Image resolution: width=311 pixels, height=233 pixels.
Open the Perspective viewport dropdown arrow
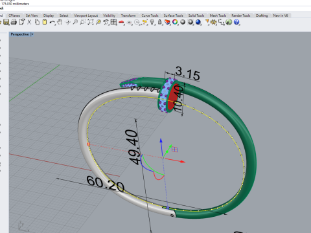tap(32, 34)
